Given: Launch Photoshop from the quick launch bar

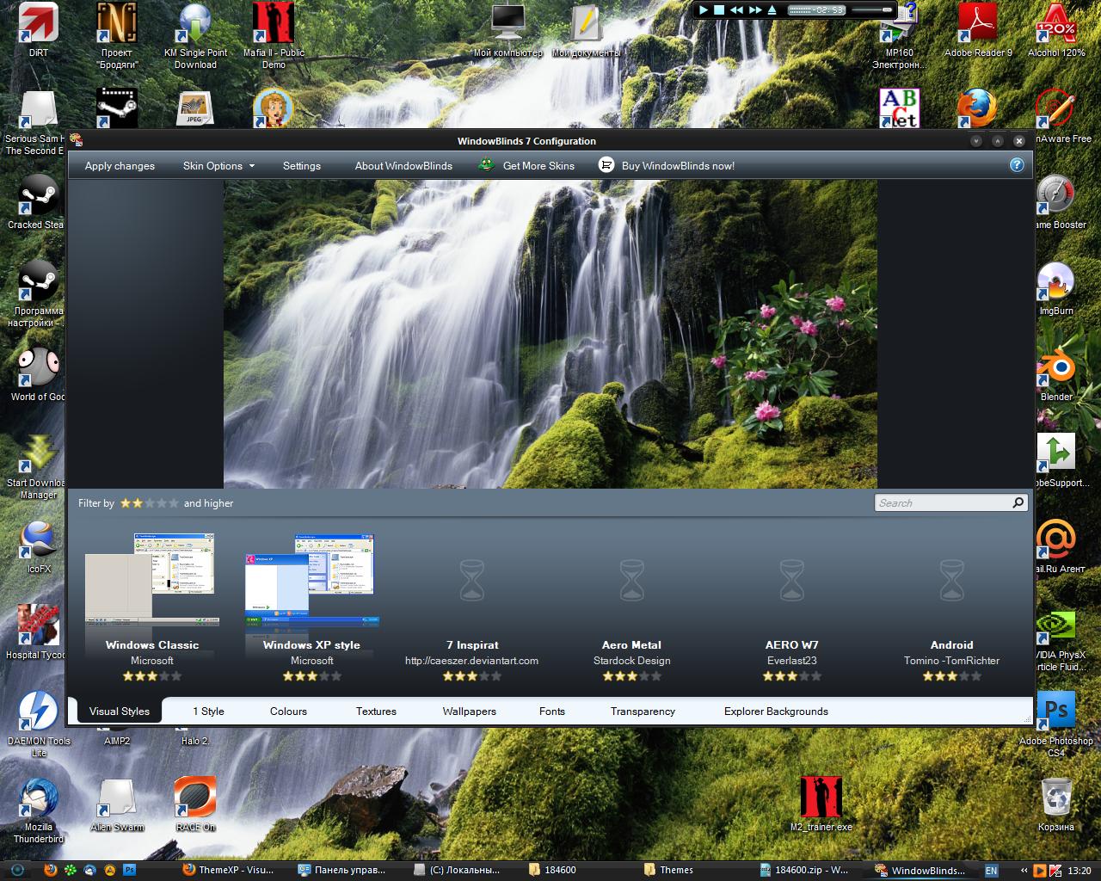Looking at the screenshot, I should (x=129, y=870).
